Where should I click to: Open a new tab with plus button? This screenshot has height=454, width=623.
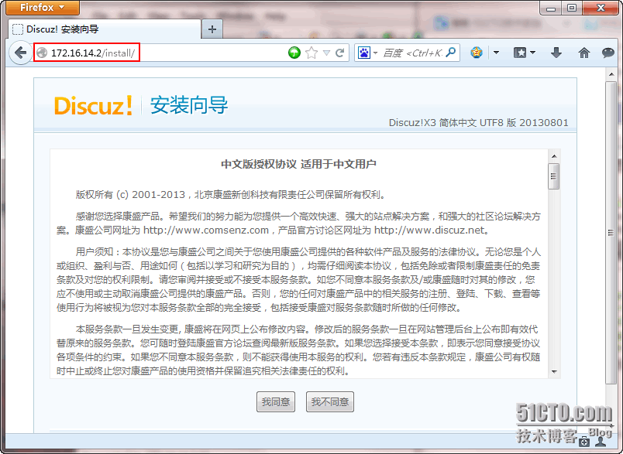[212, 29]
